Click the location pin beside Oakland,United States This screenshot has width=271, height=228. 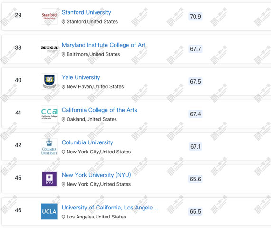(63, 119)
